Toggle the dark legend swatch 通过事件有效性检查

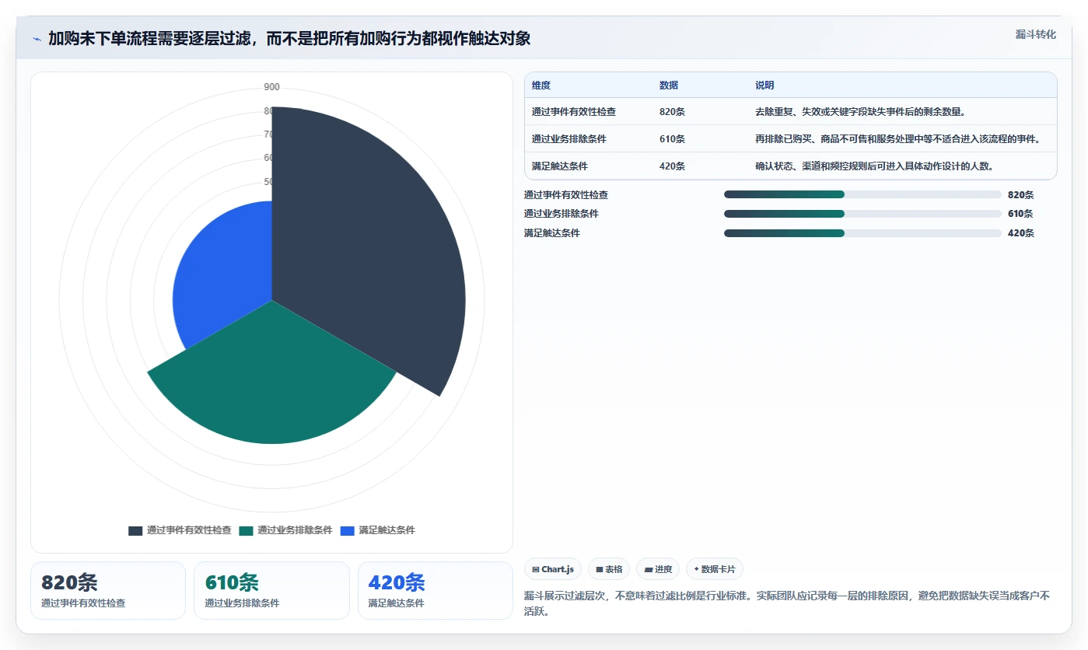pos(135,530)
